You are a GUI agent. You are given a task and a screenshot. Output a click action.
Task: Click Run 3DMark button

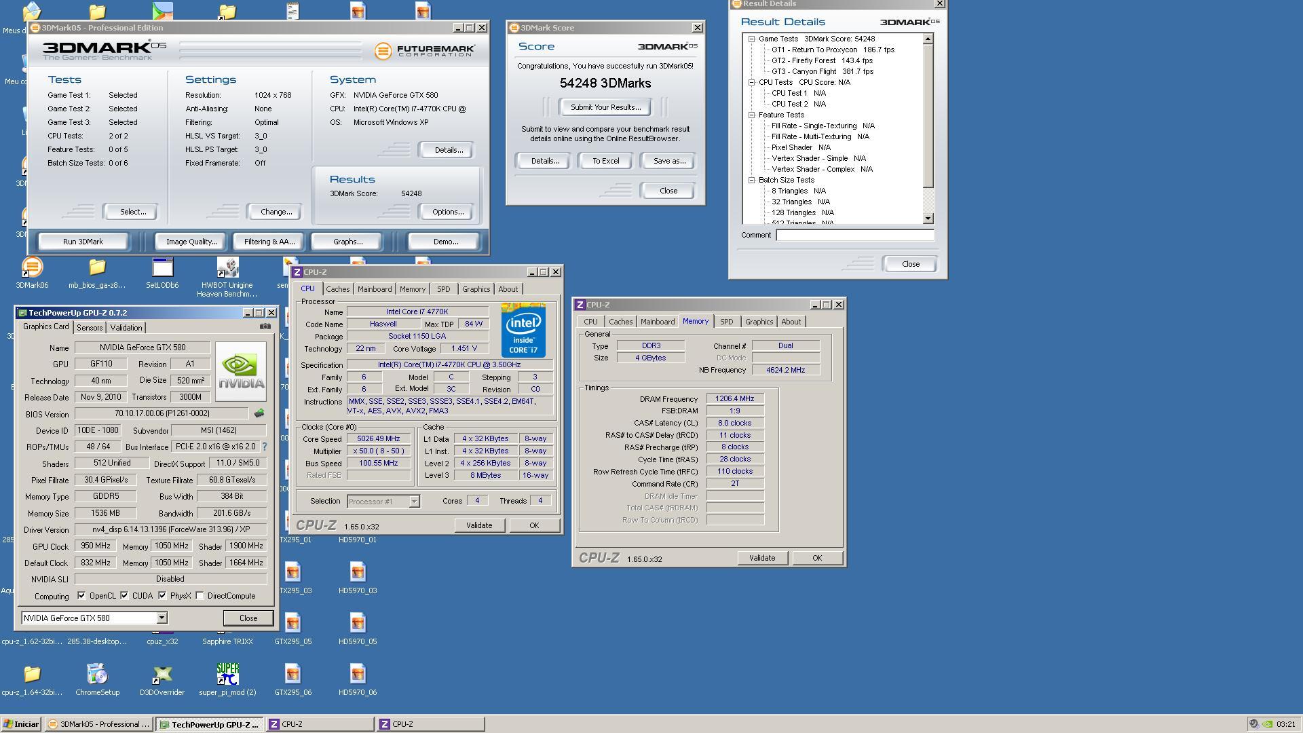tap(83, 242)
